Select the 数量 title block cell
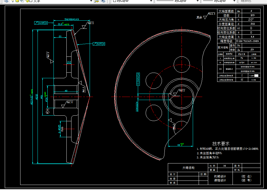Image resolution: width=267 pixels, height=190 pixels. coord(212,170)
